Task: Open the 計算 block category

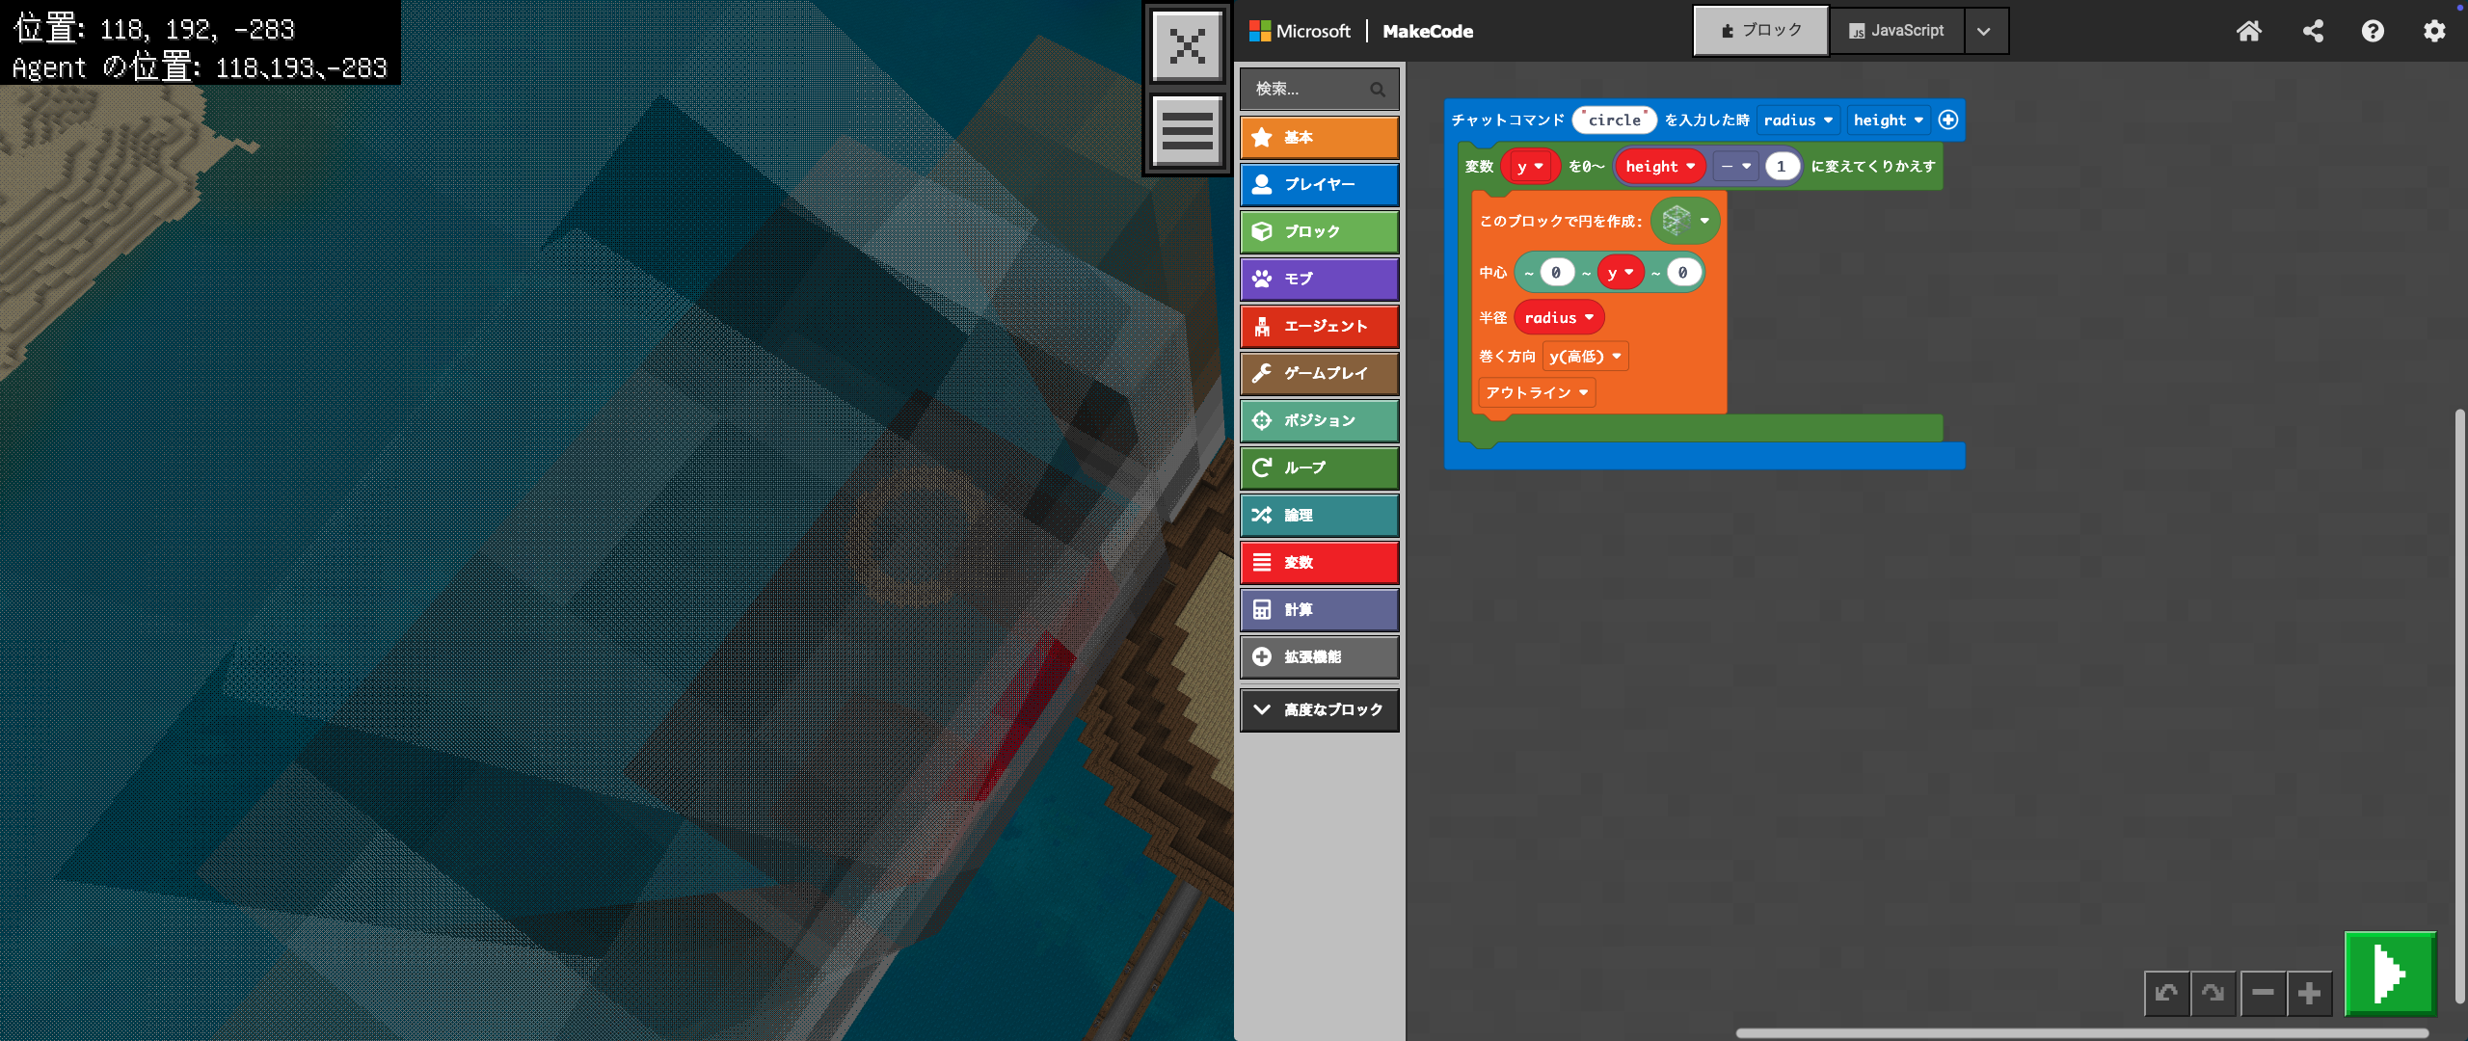Action: [x=1319, y=610]
